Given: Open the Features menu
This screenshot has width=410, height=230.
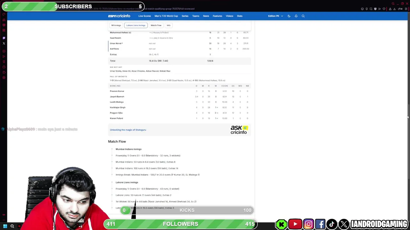Looking at the screenshot, I should tap(217, 16).
